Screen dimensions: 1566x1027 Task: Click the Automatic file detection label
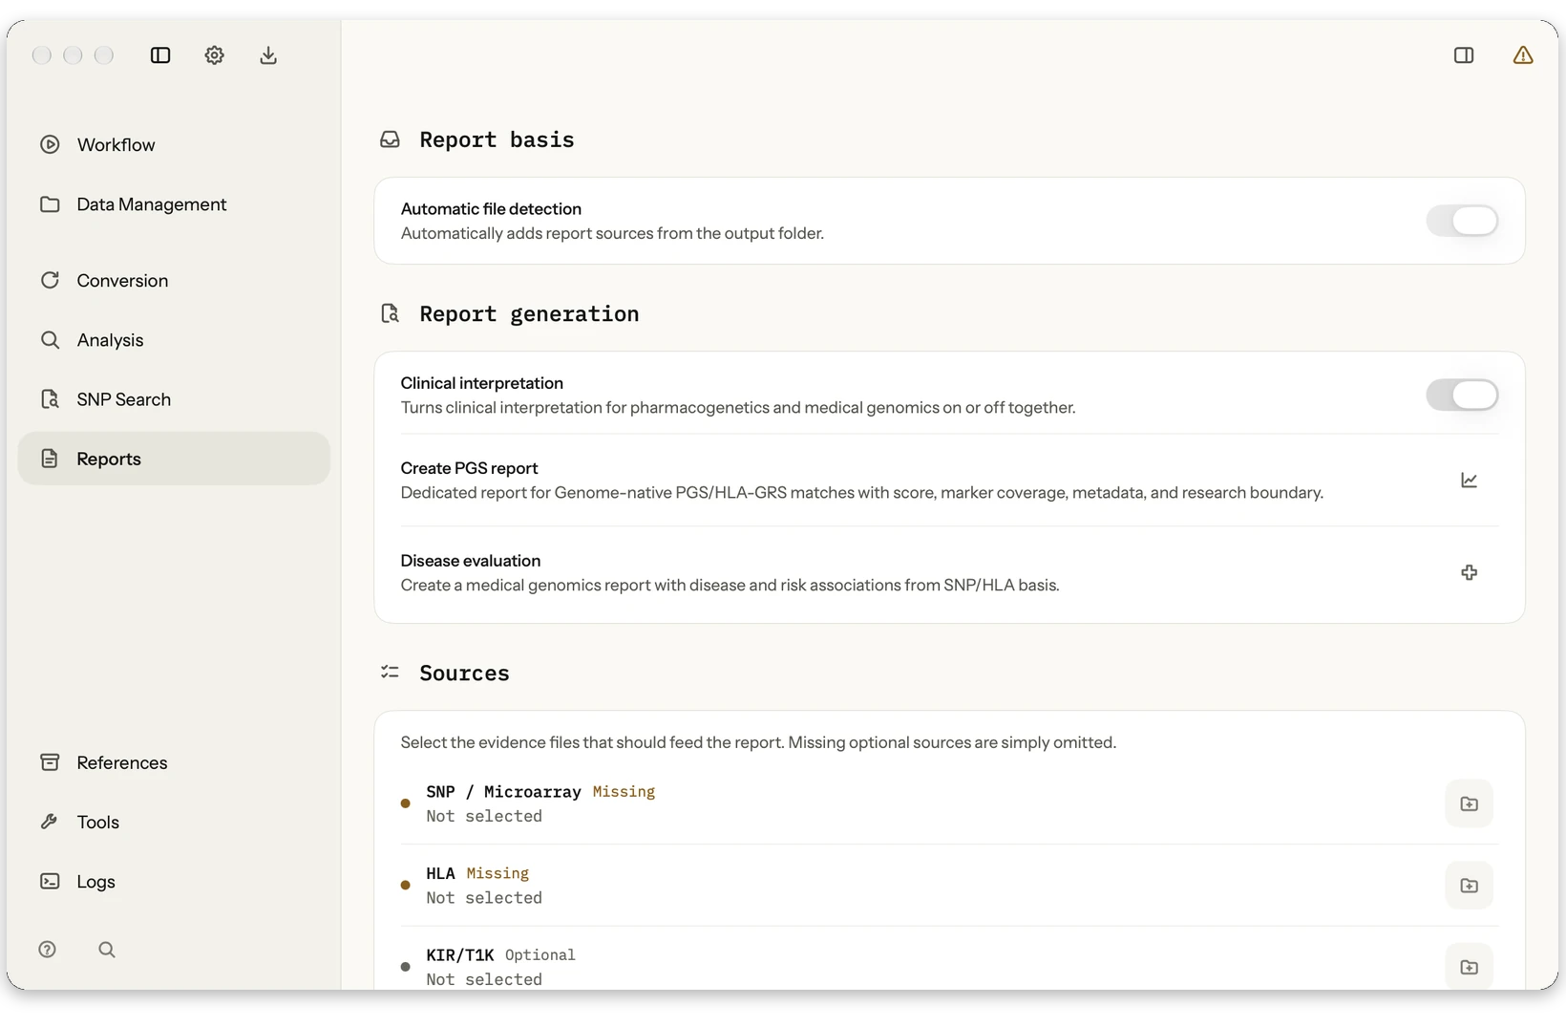pyautogui.click(x=491, y=209)
